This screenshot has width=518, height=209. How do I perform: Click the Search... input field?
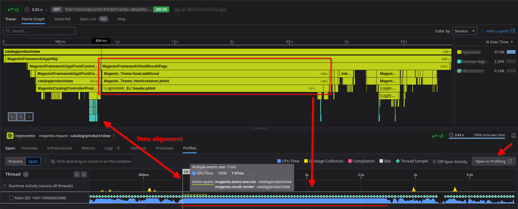tap(39, 31)
